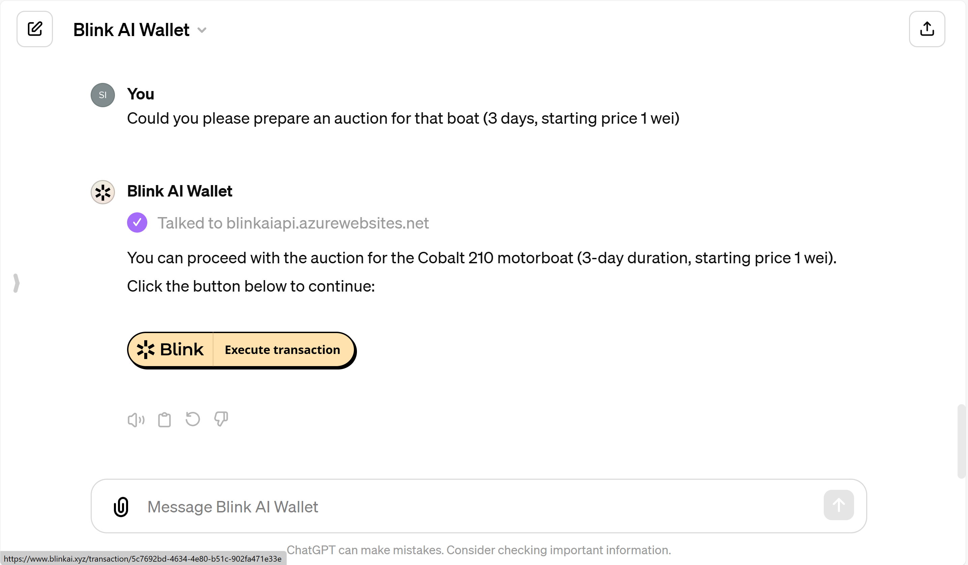
Task: Click the SI user avatar
Action: coord(102,95)
